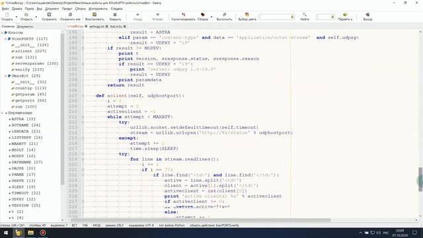Click the Сборка (Build) toolbar icon
The width and height of the screenshot is (423, 238).
pyautogui.click(x=203, y=15)
